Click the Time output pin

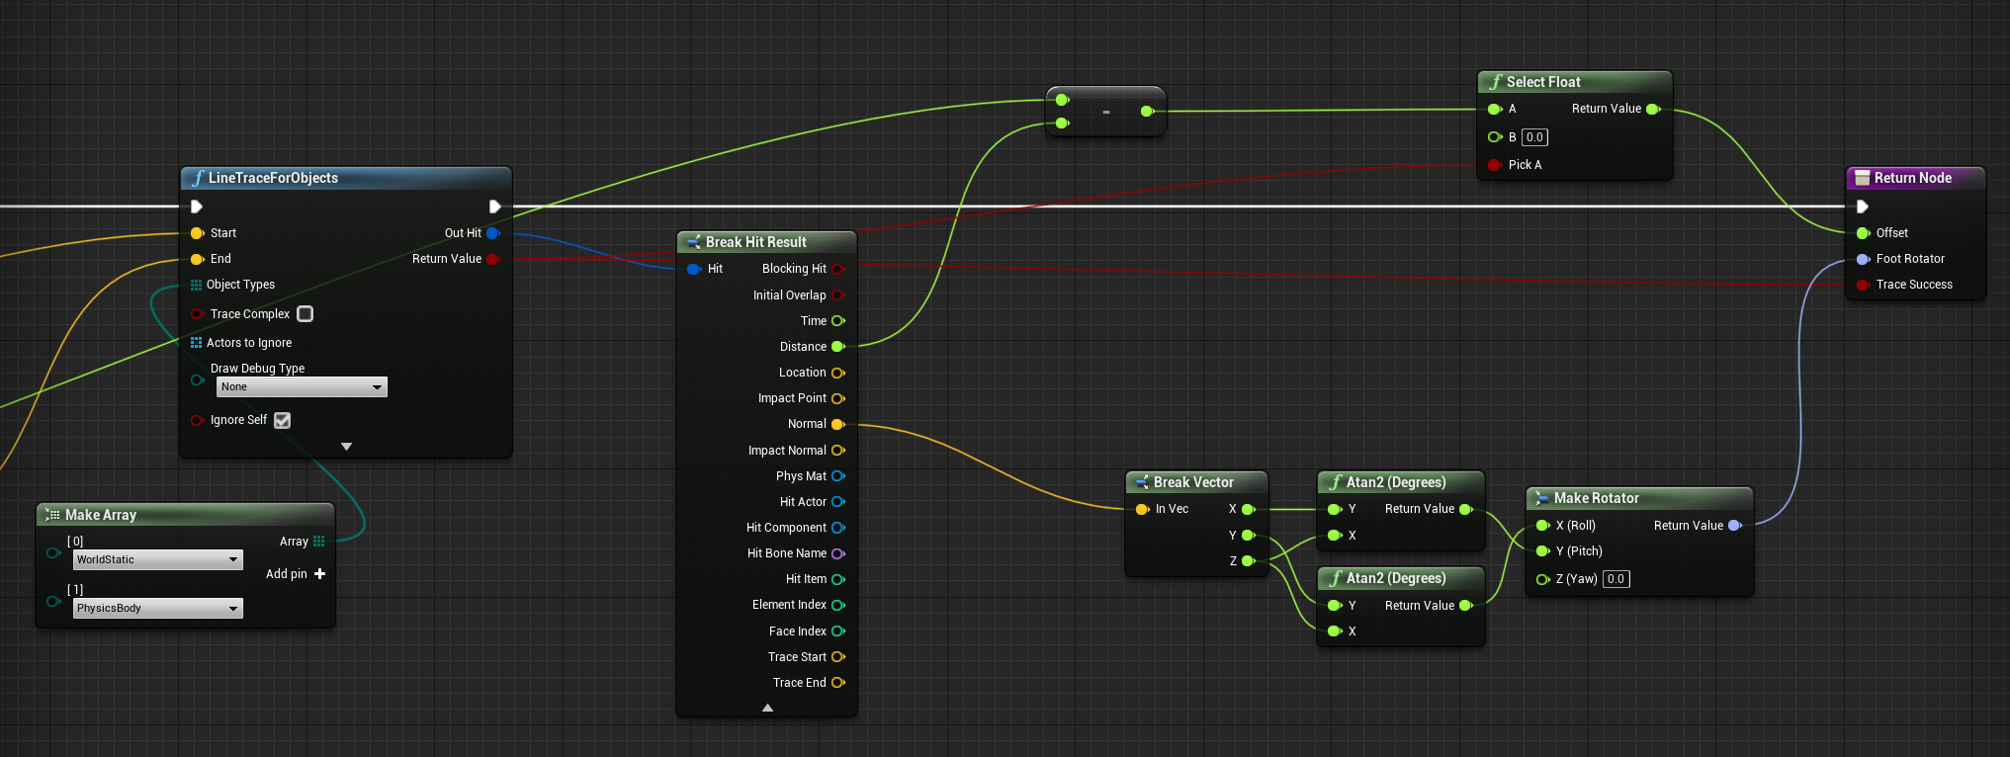point(838,321)
